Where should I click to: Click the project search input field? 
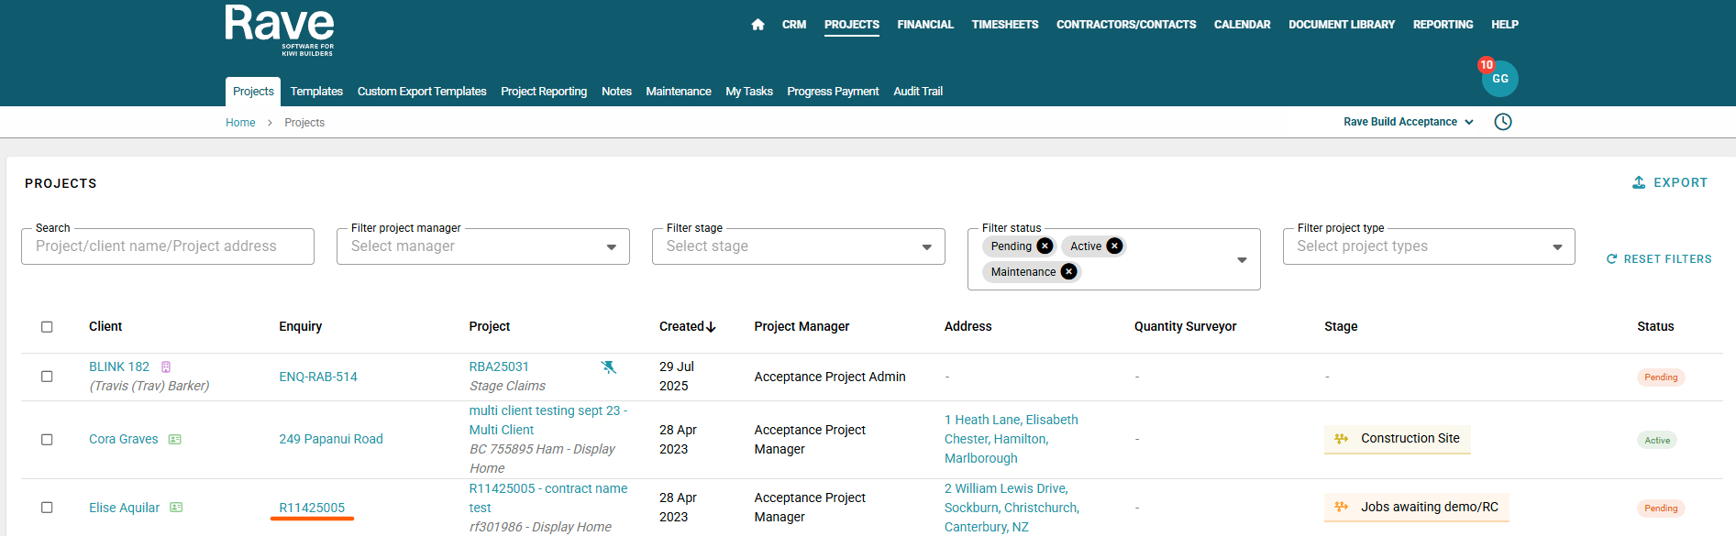tap(168, 246)
